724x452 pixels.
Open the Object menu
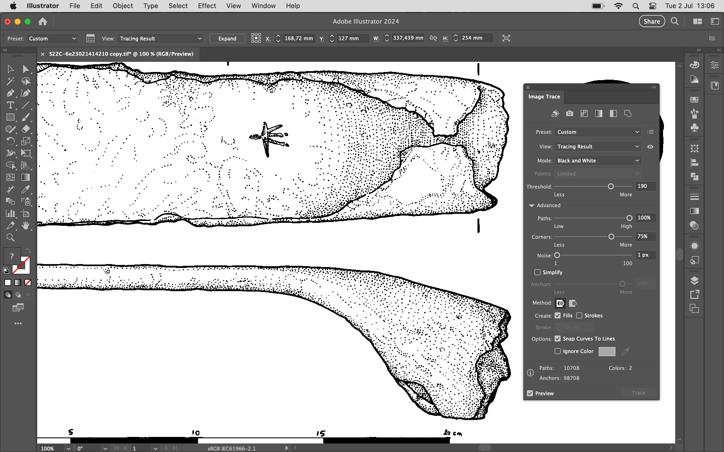tap(123, 6)
